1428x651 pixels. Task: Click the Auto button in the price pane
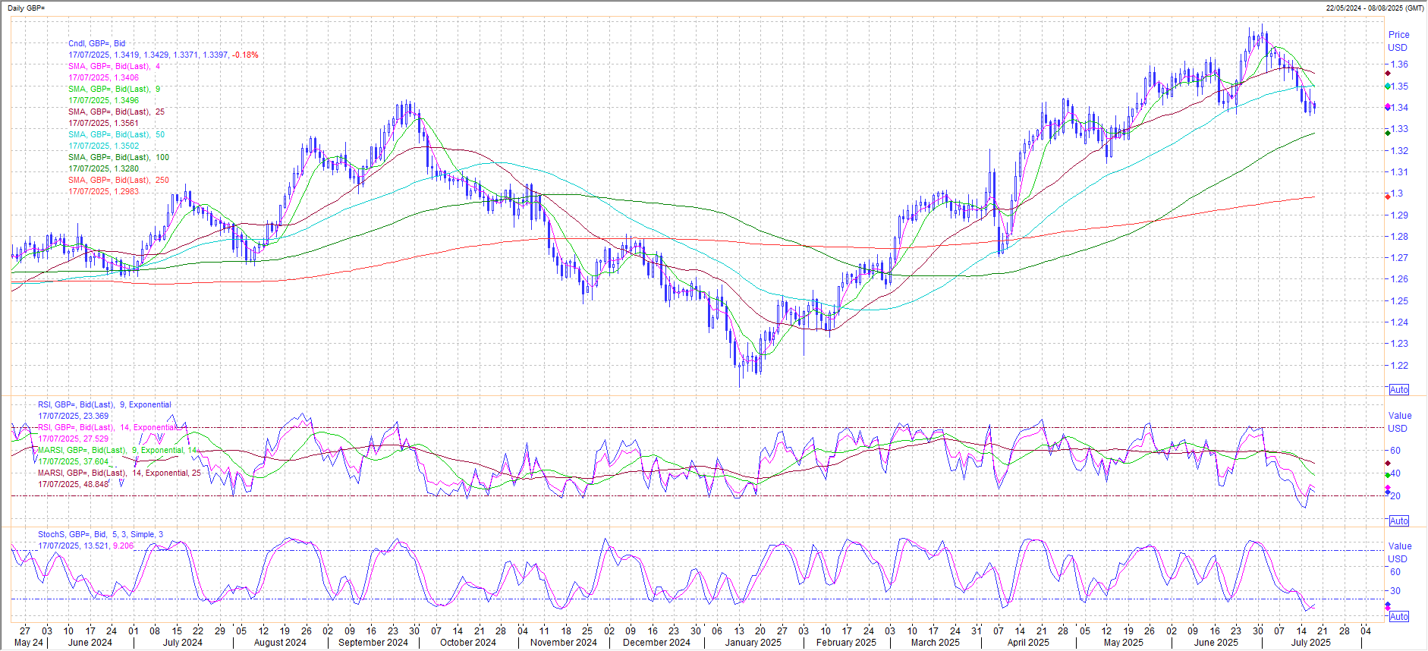1399,389
